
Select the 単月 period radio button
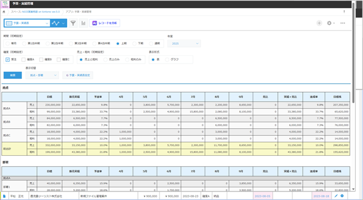tap(8, 43)
